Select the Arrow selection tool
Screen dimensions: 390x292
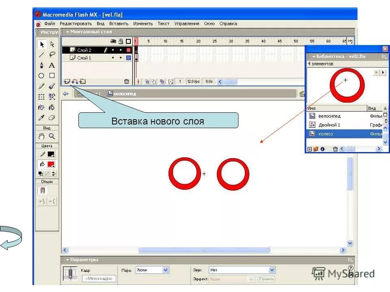coord(42,45)
